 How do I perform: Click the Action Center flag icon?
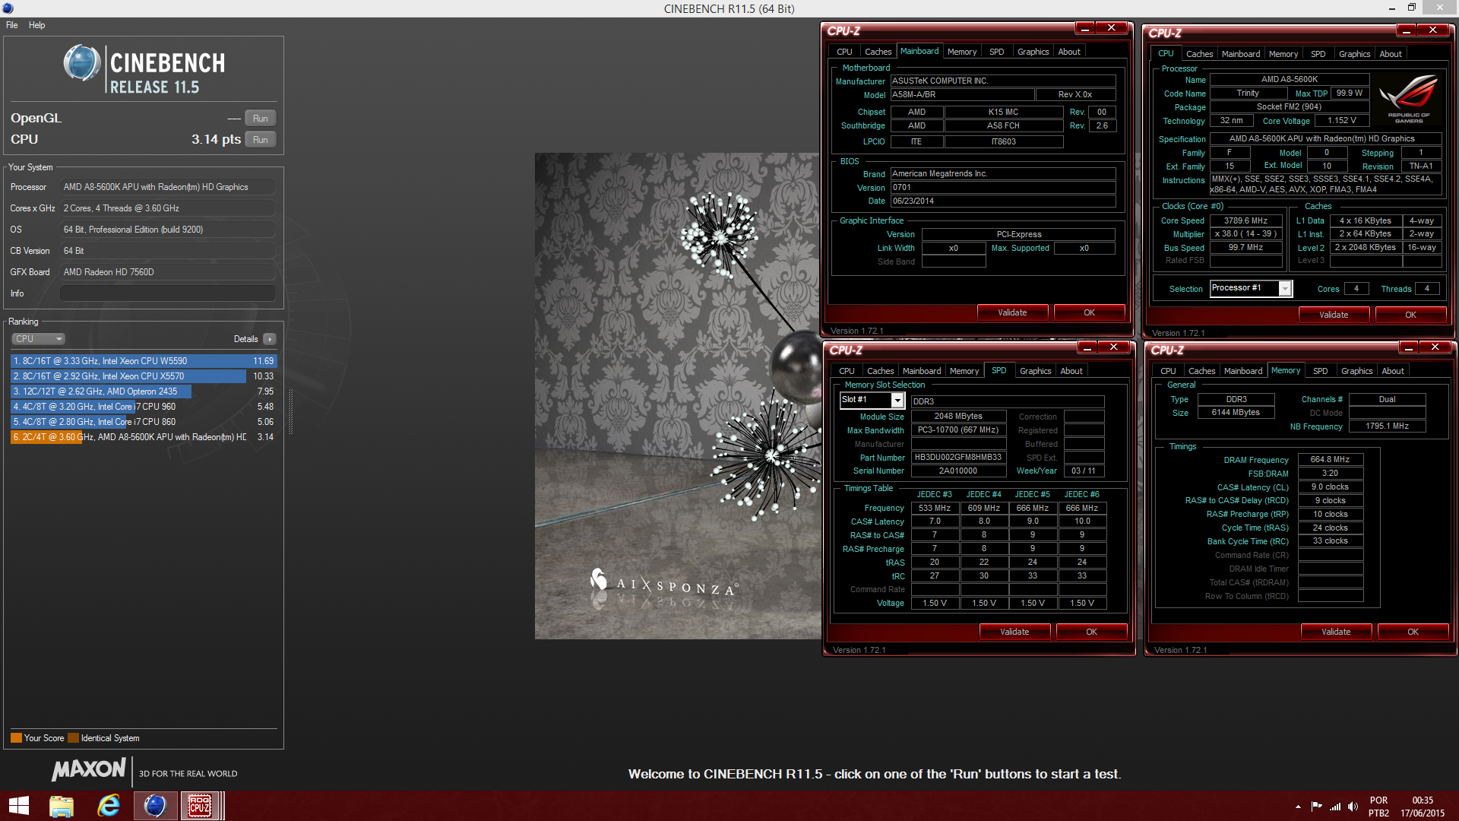(1316, 807)
